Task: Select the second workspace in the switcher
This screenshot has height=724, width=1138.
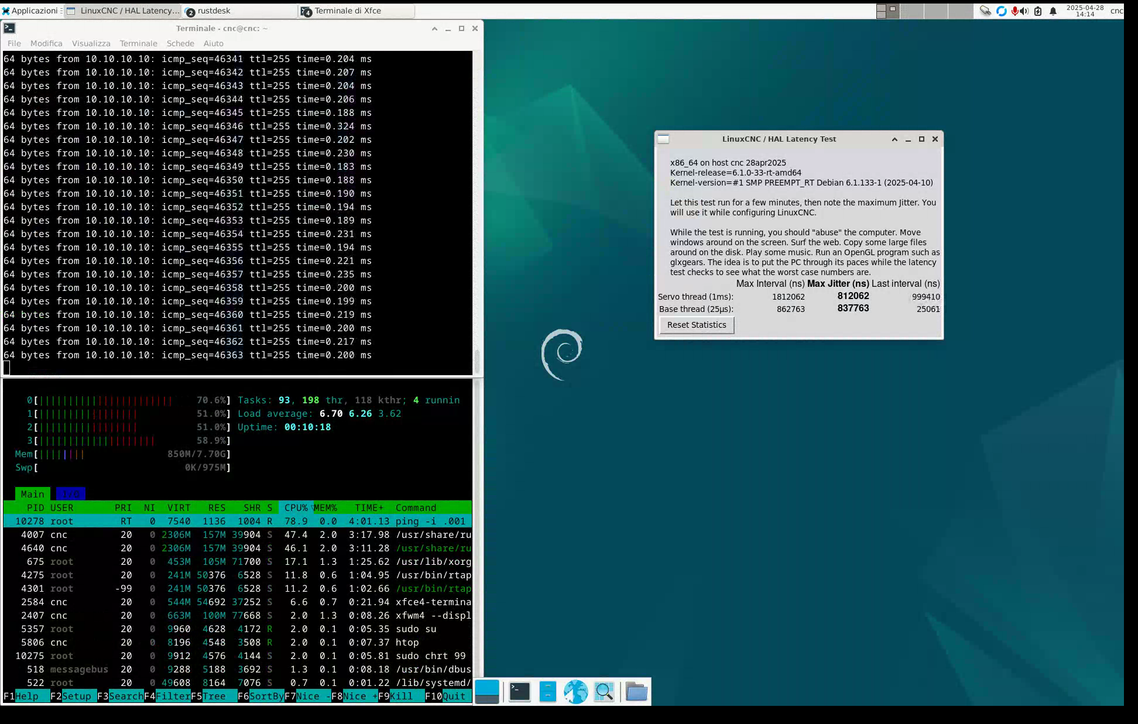Action: [912, 11]
